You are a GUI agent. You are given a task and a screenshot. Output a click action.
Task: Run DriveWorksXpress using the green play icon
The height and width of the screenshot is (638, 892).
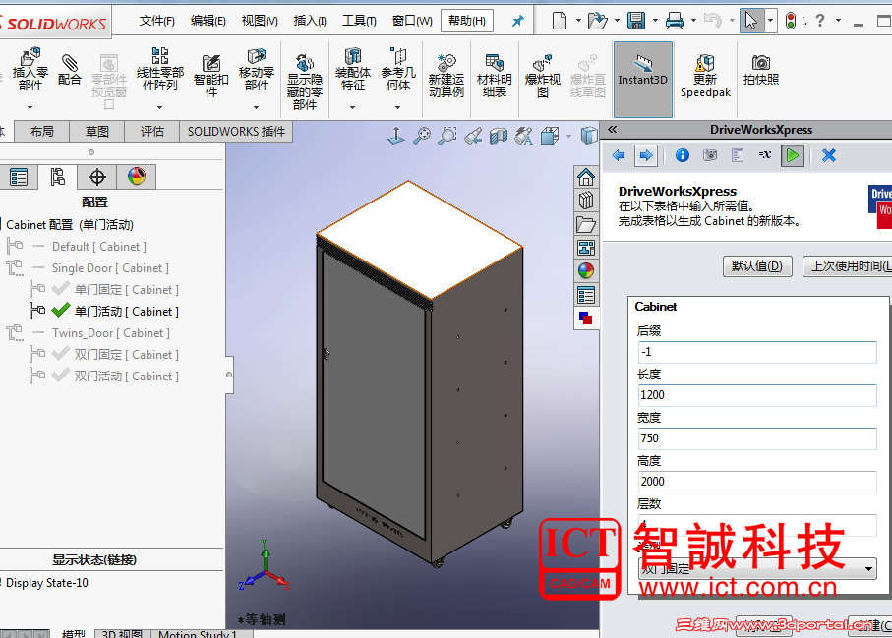(x=793, y=154)
